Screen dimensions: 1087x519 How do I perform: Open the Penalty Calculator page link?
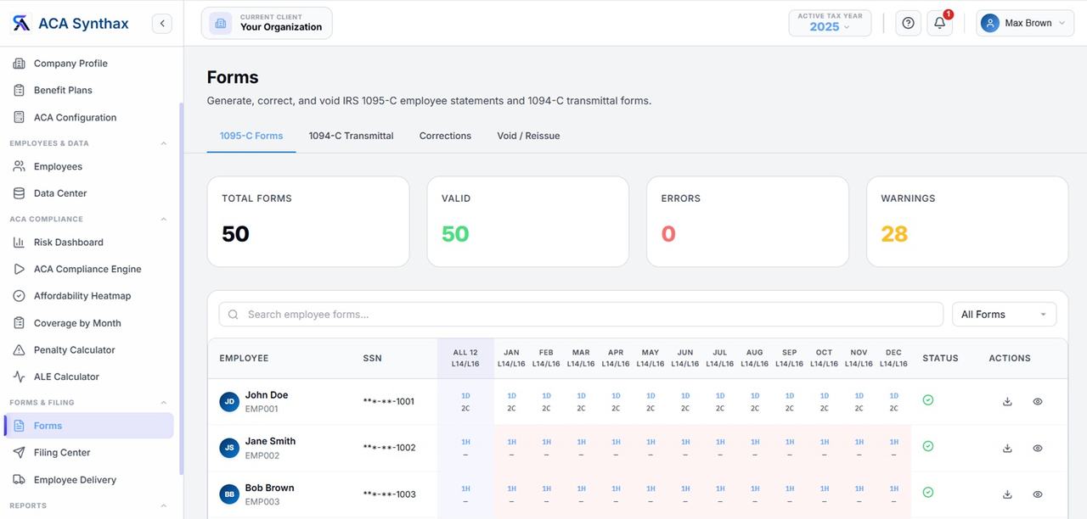coord(89,349)
